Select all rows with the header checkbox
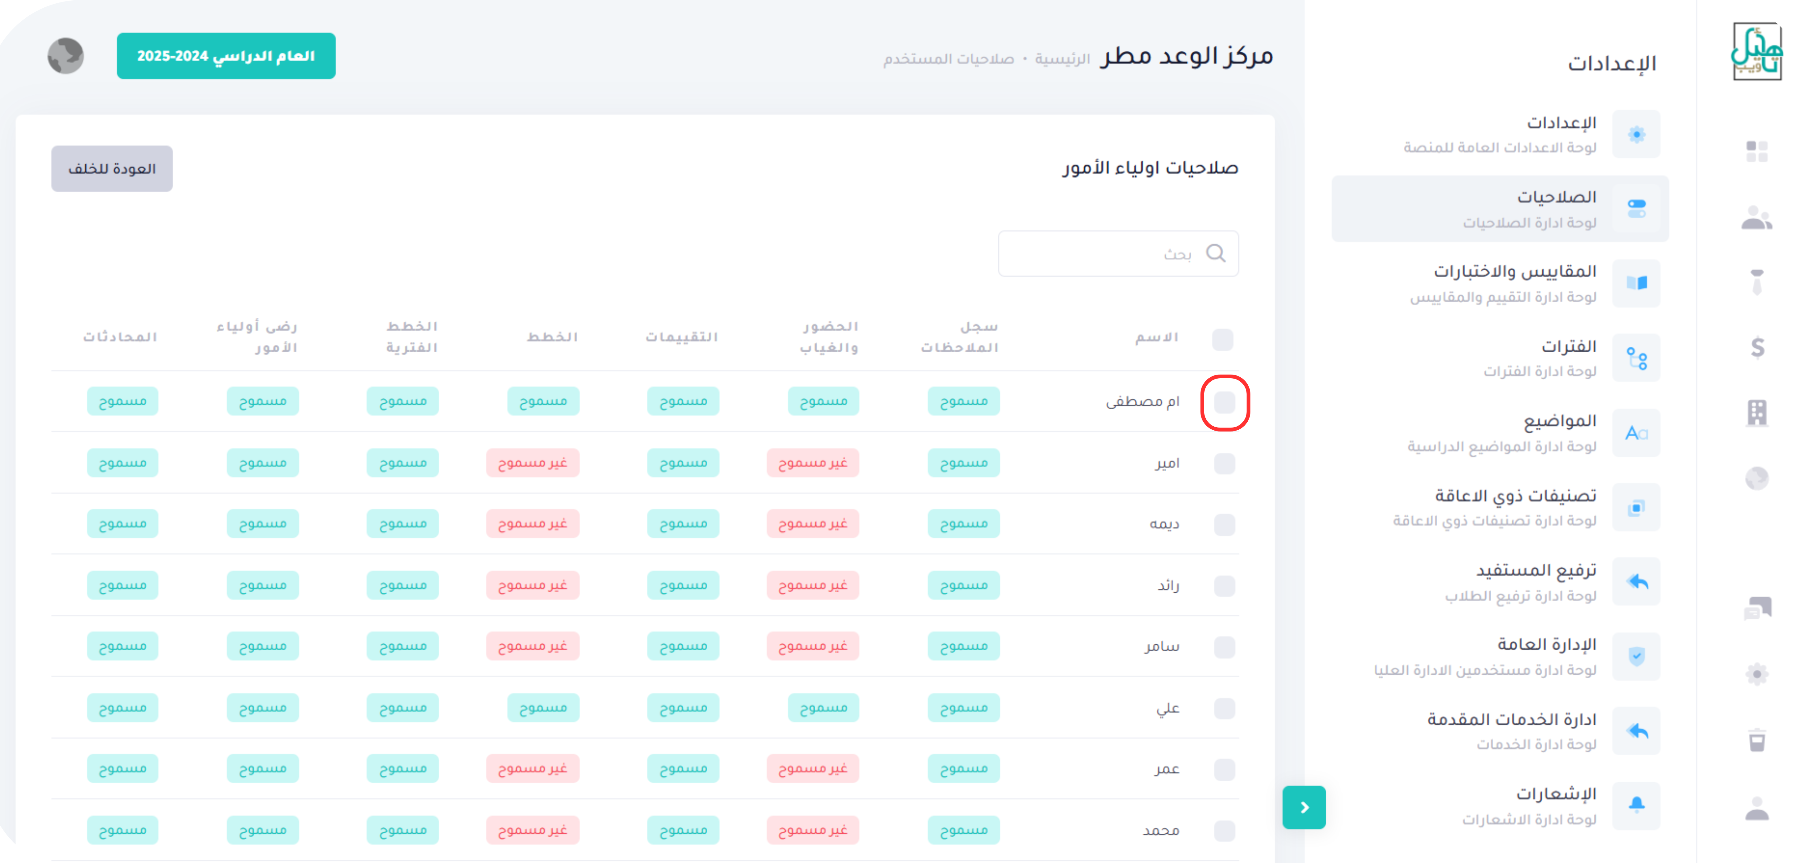The width and height of the screenshot is (1810, 863). pyautogui.click(x=1223, y=339)
